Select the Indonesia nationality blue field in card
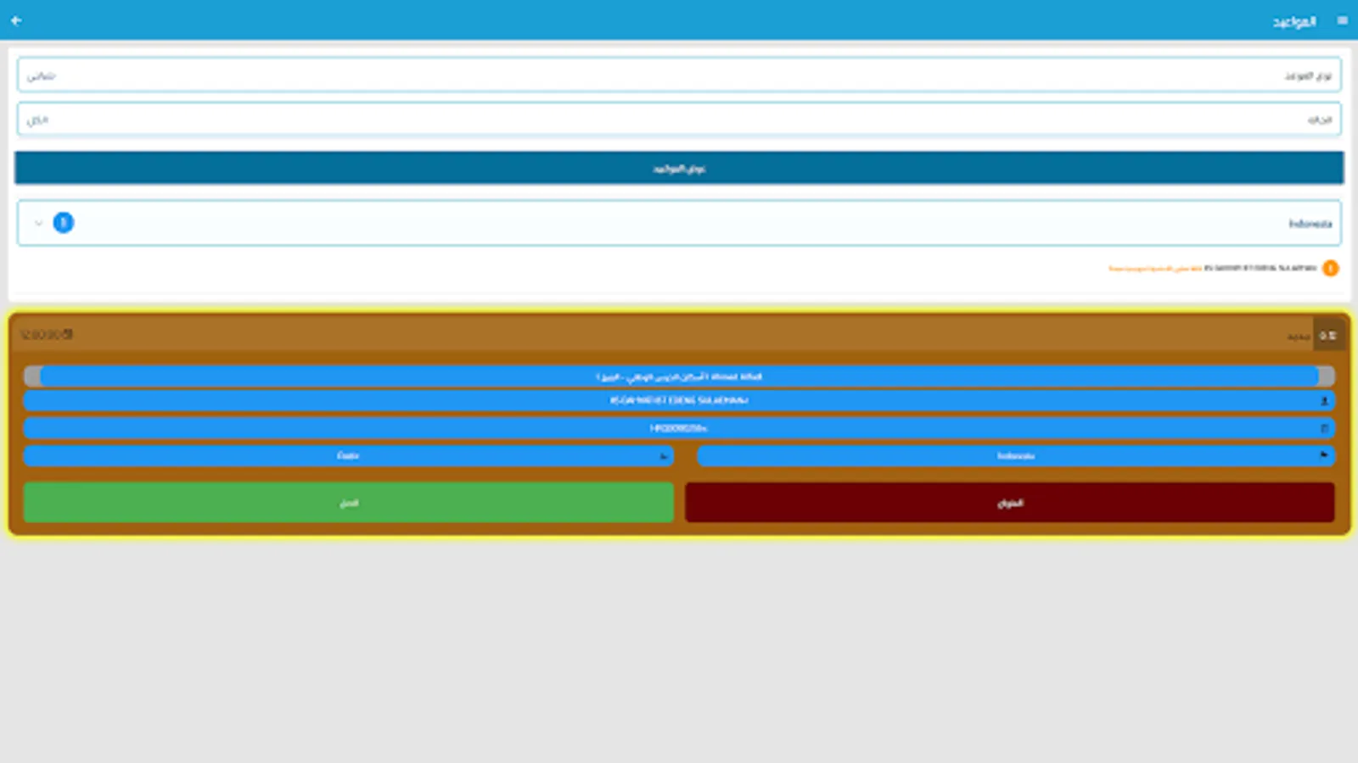This screenshot has height=763, width=1358. pyautogui.click(x=1016, y=456)
